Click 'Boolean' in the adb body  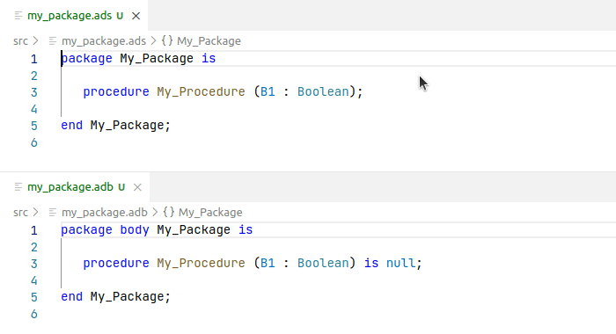pos(323,264)
